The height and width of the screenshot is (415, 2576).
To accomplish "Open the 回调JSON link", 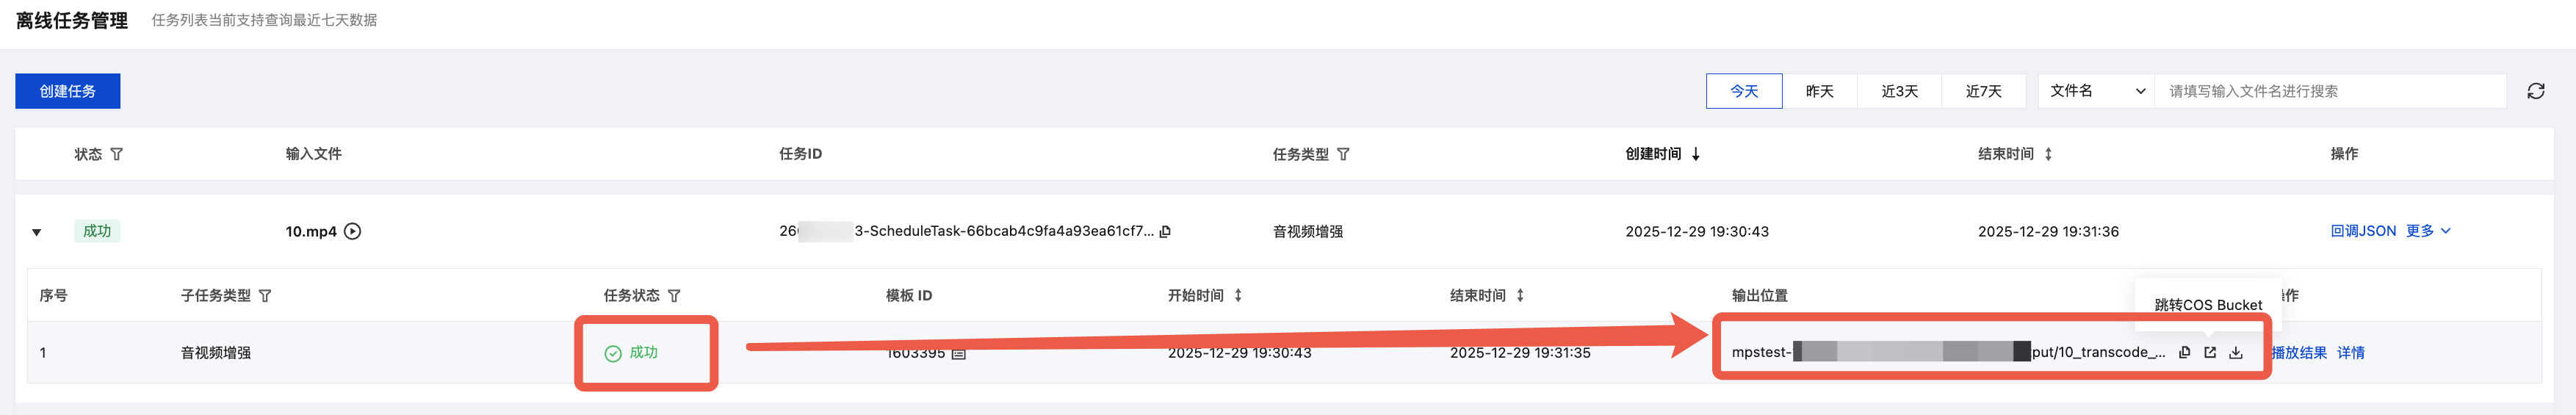I will coord(2362,231).
